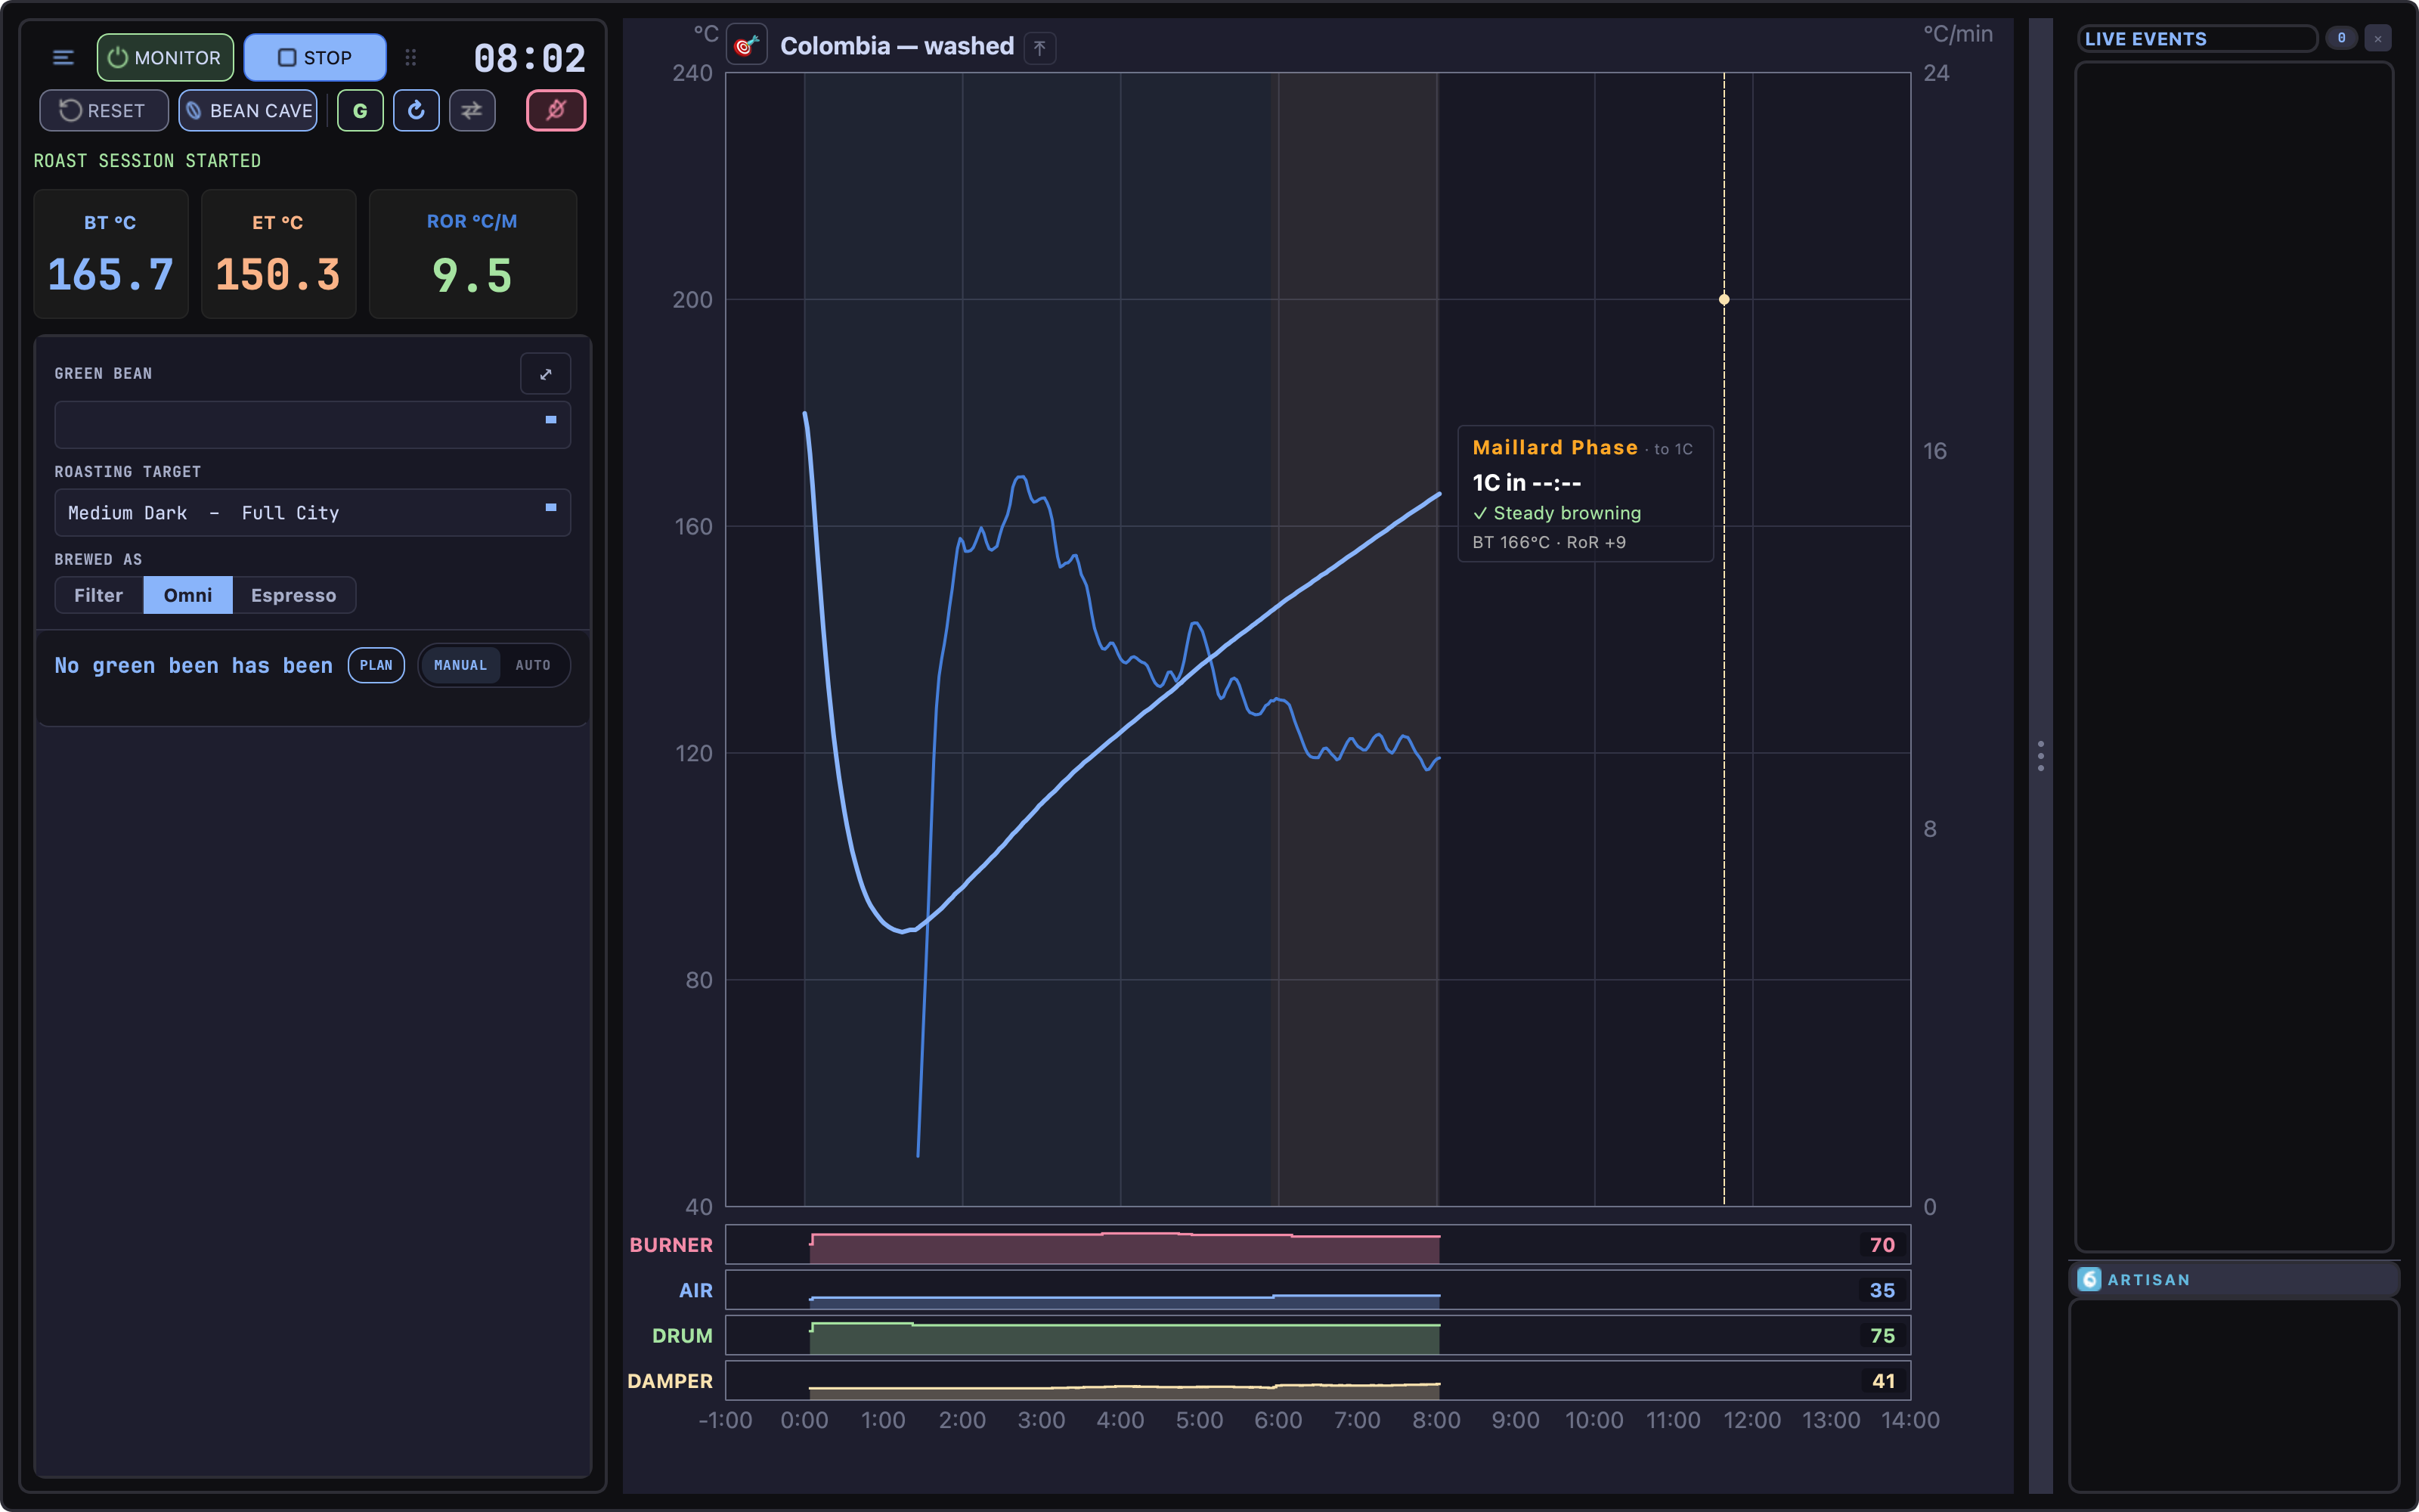Click the BT °C readout card

(x=111, y=254)
